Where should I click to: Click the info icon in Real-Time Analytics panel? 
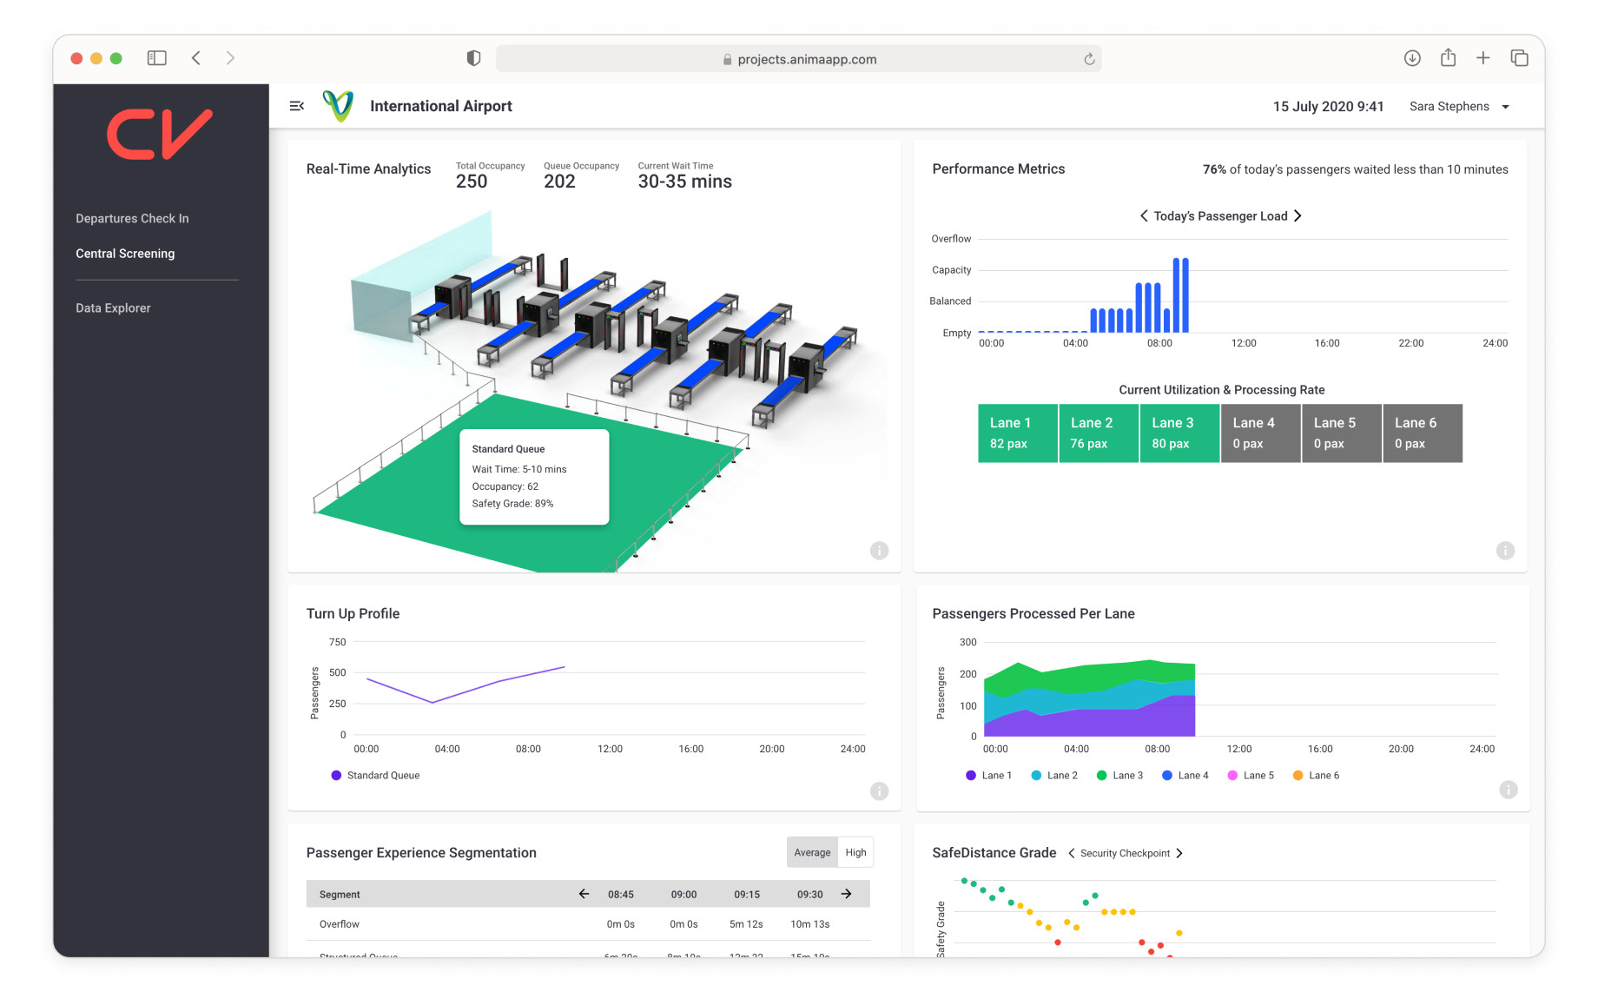coord(879,551)
